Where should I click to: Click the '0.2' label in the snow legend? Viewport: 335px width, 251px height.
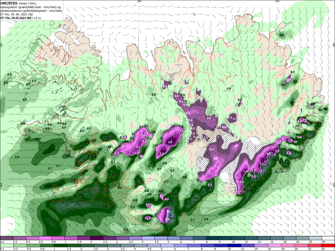pyautogui.click(x=2, y=242)
